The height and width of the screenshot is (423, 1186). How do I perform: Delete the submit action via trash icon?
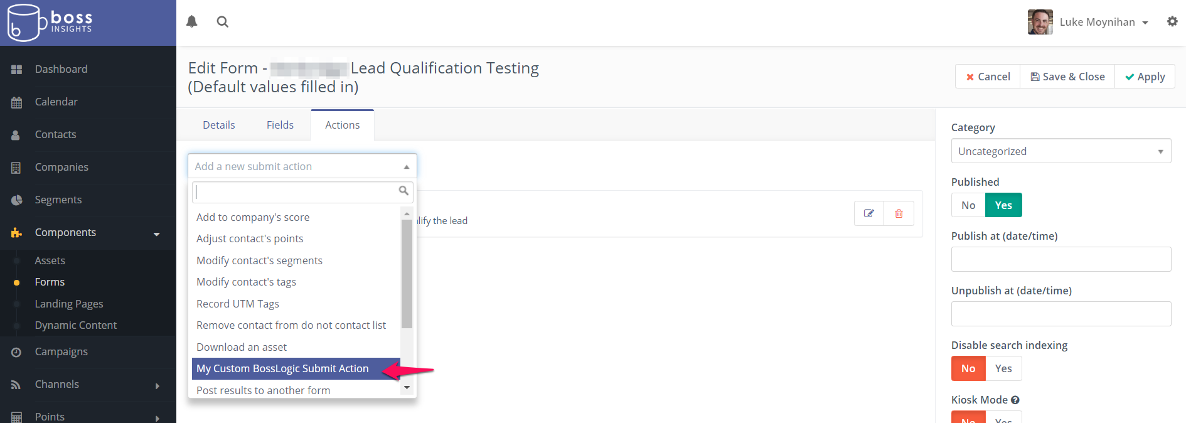(899, 213)
